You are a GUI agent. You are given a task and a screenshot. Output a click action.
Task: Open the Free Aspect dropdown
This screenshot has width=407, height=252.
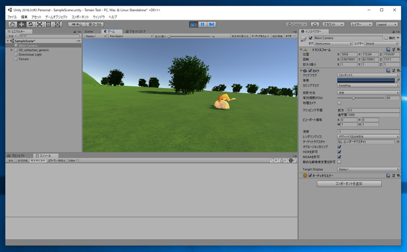pos(131,36)
